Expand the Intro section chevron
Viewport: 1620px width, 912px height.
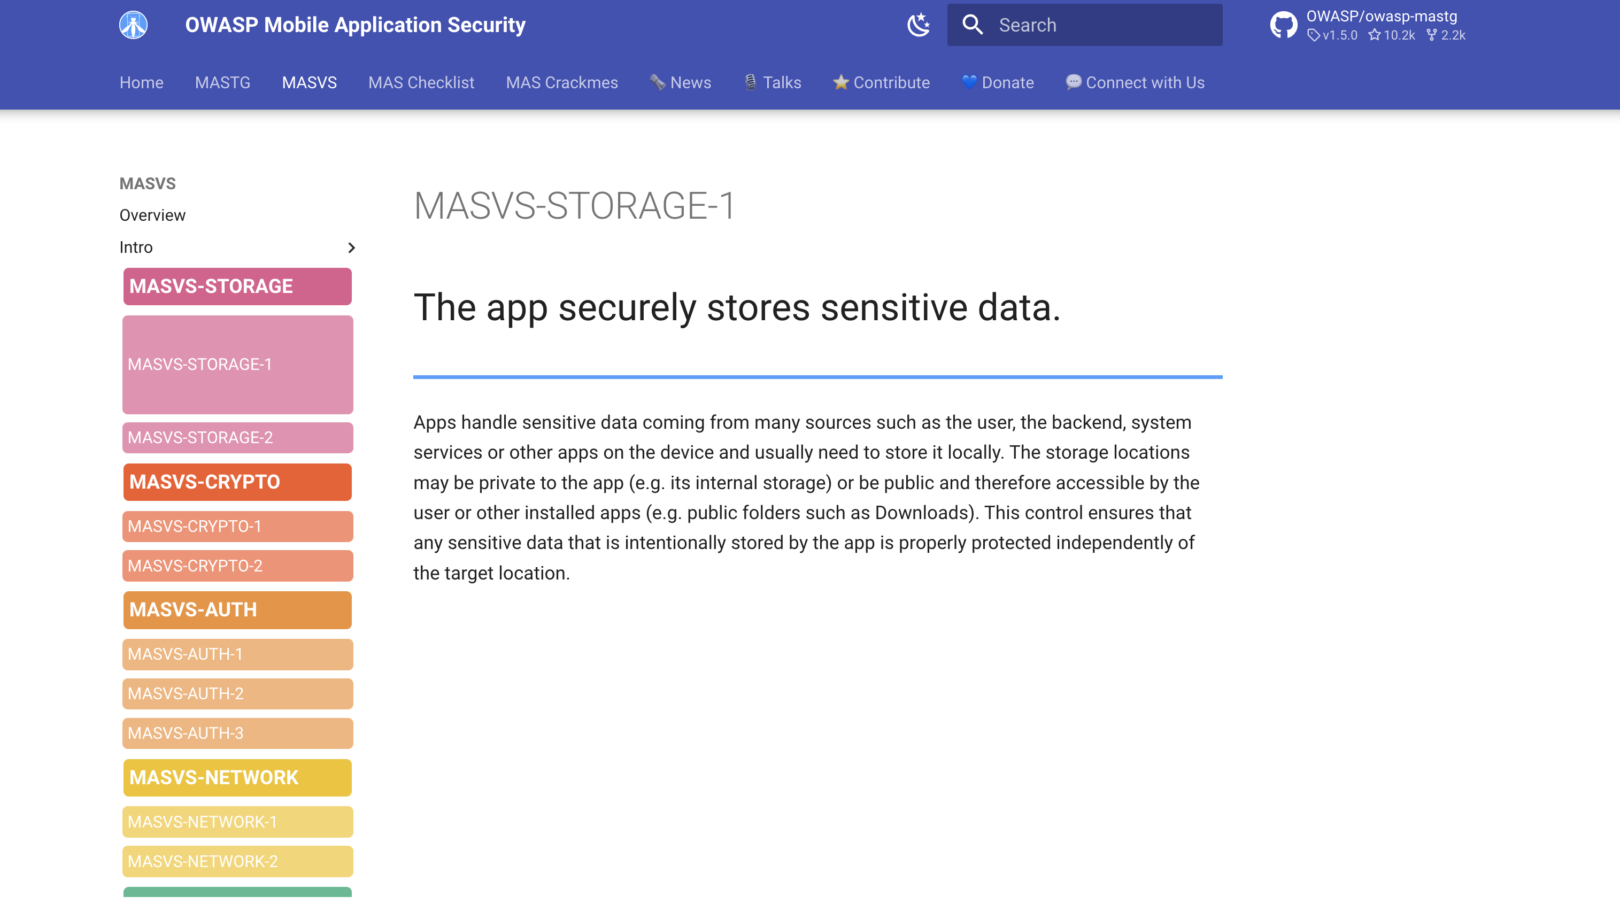click(351, 247)
